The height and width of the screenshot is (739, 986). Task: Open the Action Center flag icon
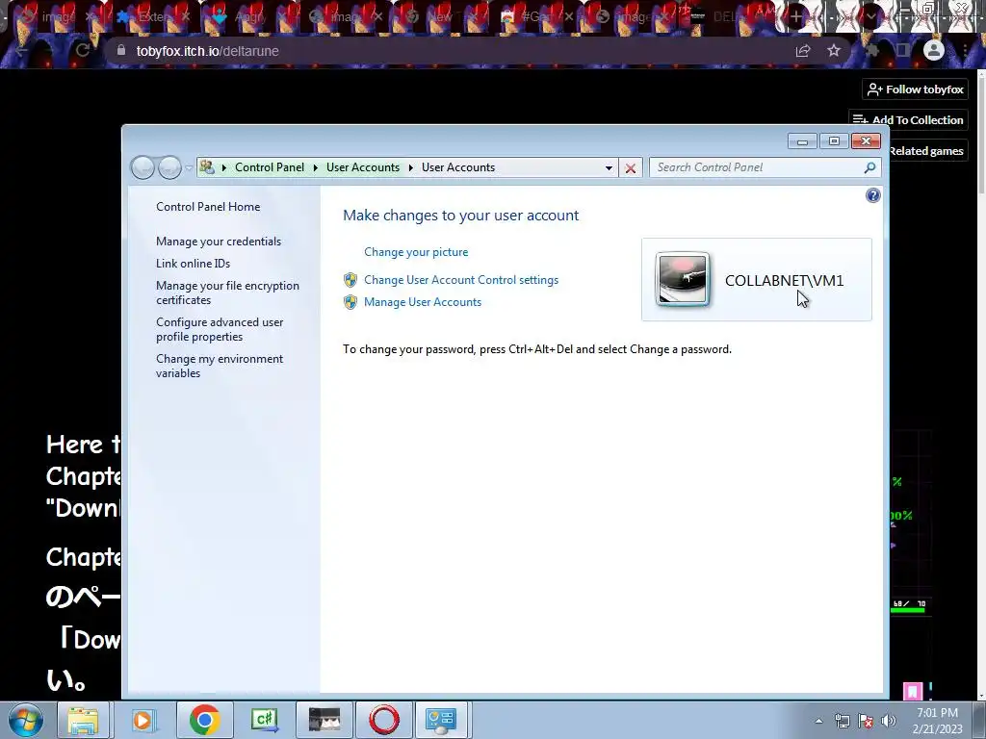pos(866,721)
